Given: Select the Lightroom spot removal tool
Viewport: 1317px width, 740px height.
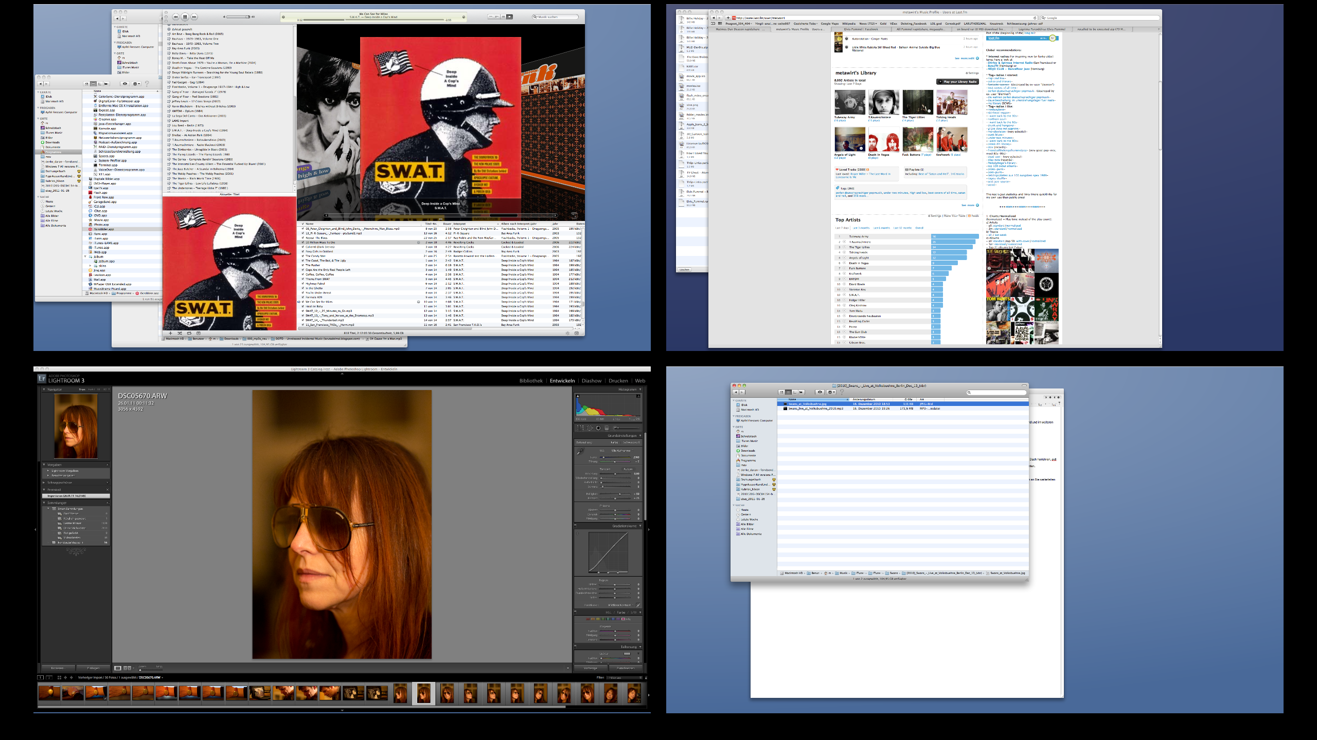Looking at the screenshot, I should tap(590, 428).
